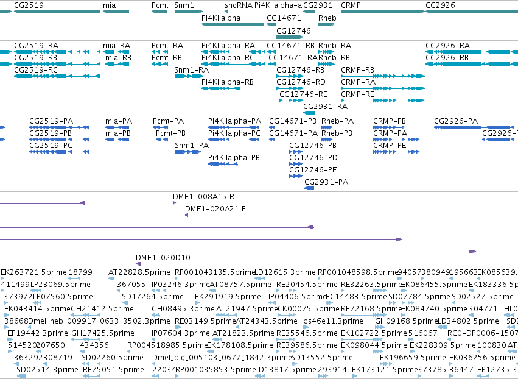Open EST SD17264.5prime label
This screenshot has width=518, height=379.
point(153,297)
